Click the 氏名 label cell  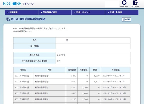point(34,40)
